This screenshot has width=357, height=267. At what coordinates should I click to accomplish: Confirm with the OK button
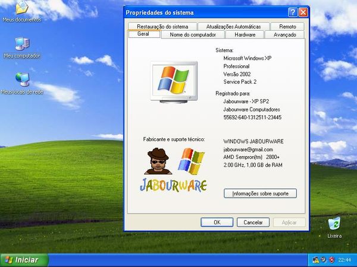coord(217,223)
